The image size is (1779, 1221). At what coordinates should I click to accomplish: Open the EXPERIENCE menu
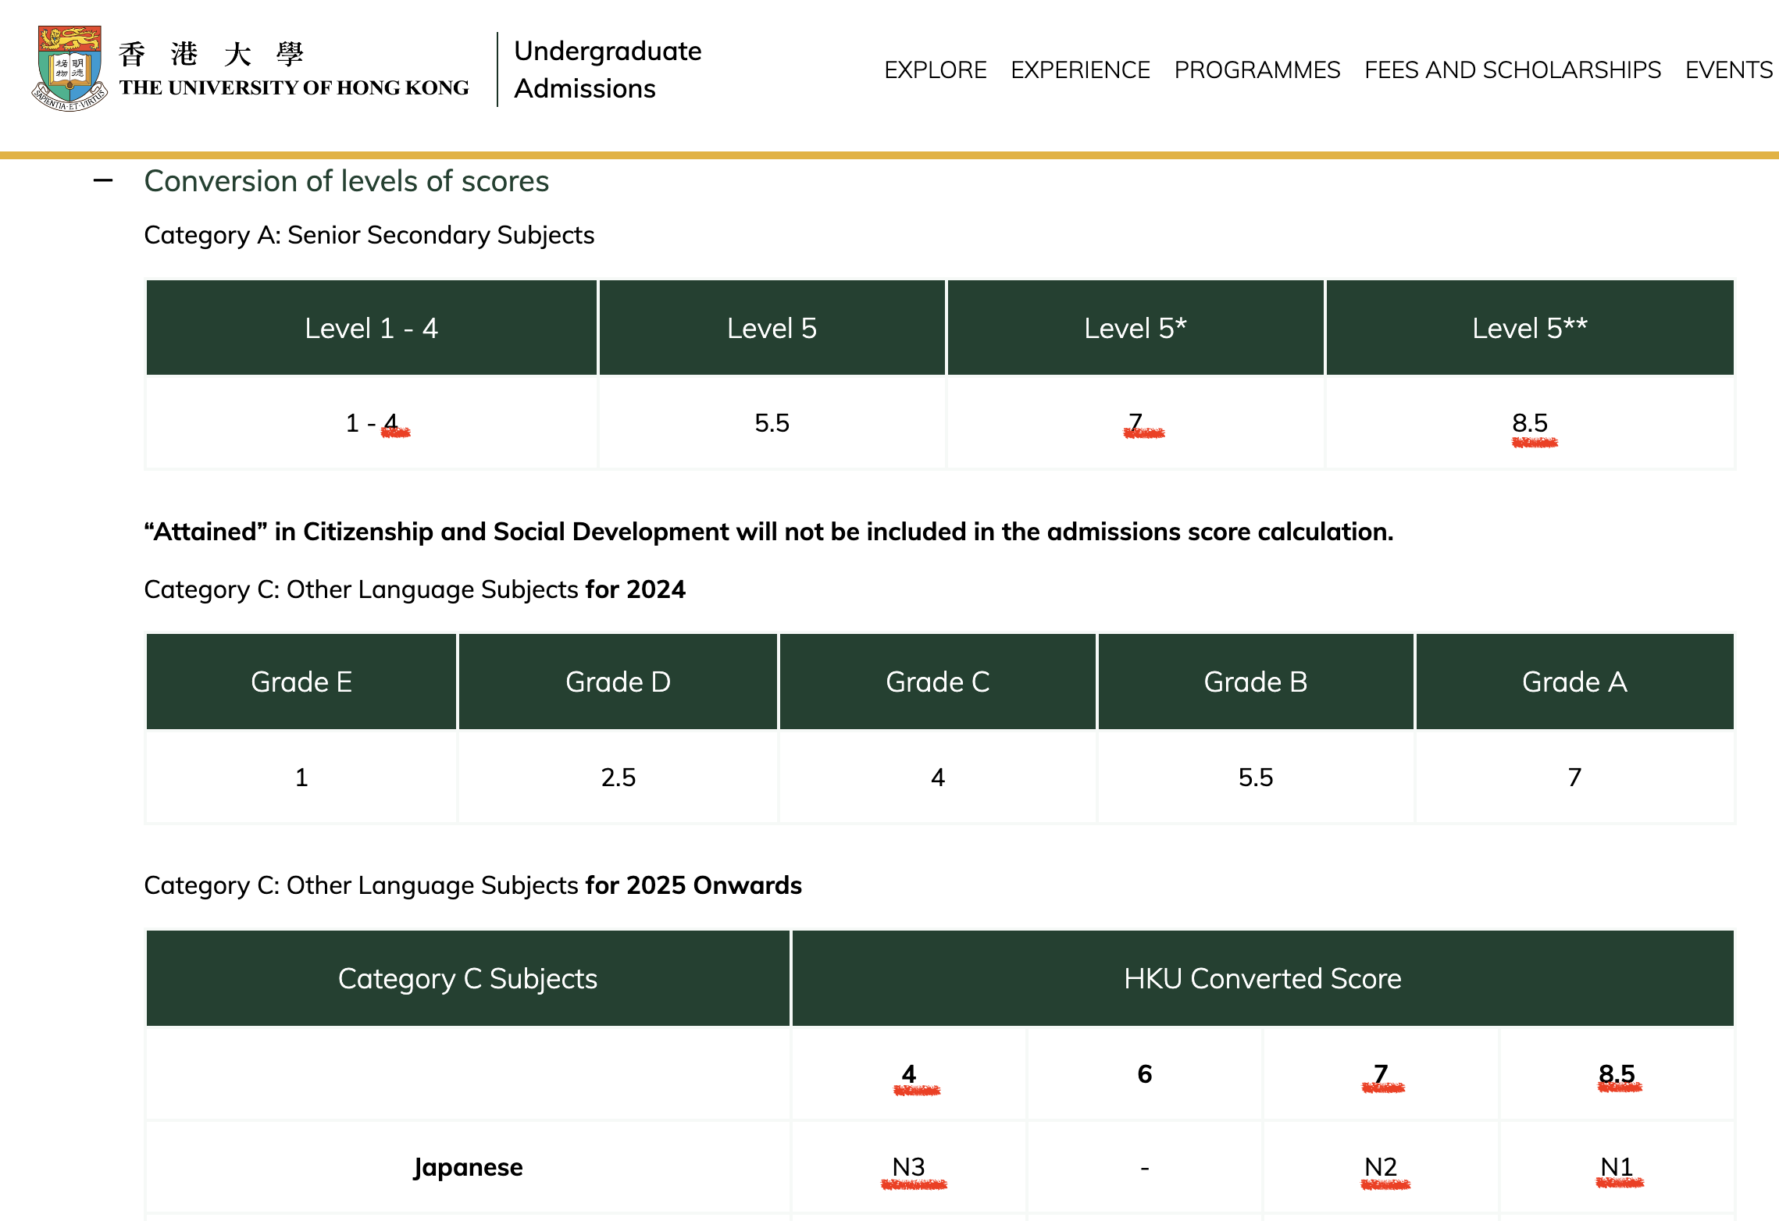1080,70
